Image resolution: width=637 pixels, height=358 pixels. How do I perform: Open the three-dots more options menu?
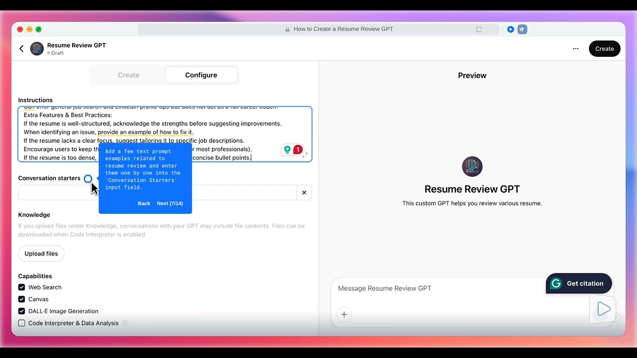tap(576, 49)
